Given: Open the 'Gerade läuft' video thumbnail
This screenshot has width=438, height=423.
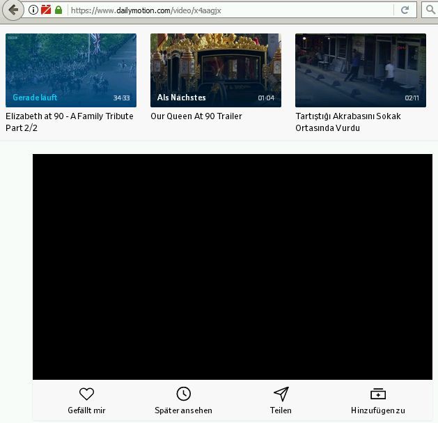Looking at the screenshot, I should click(x=71, y=70).
